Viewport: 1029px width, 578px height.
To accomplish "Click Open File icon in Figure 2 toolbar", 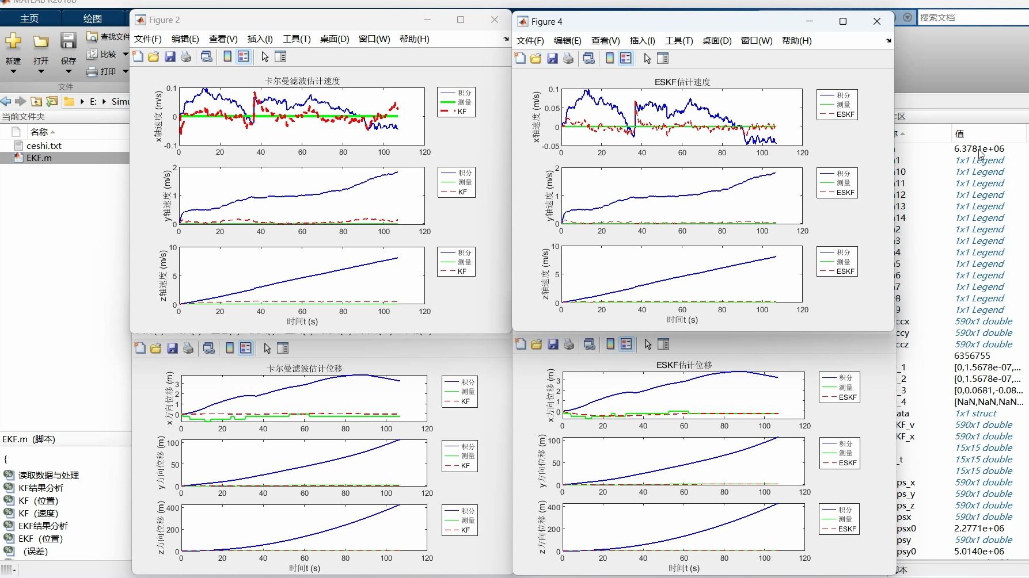I will 153,56.
